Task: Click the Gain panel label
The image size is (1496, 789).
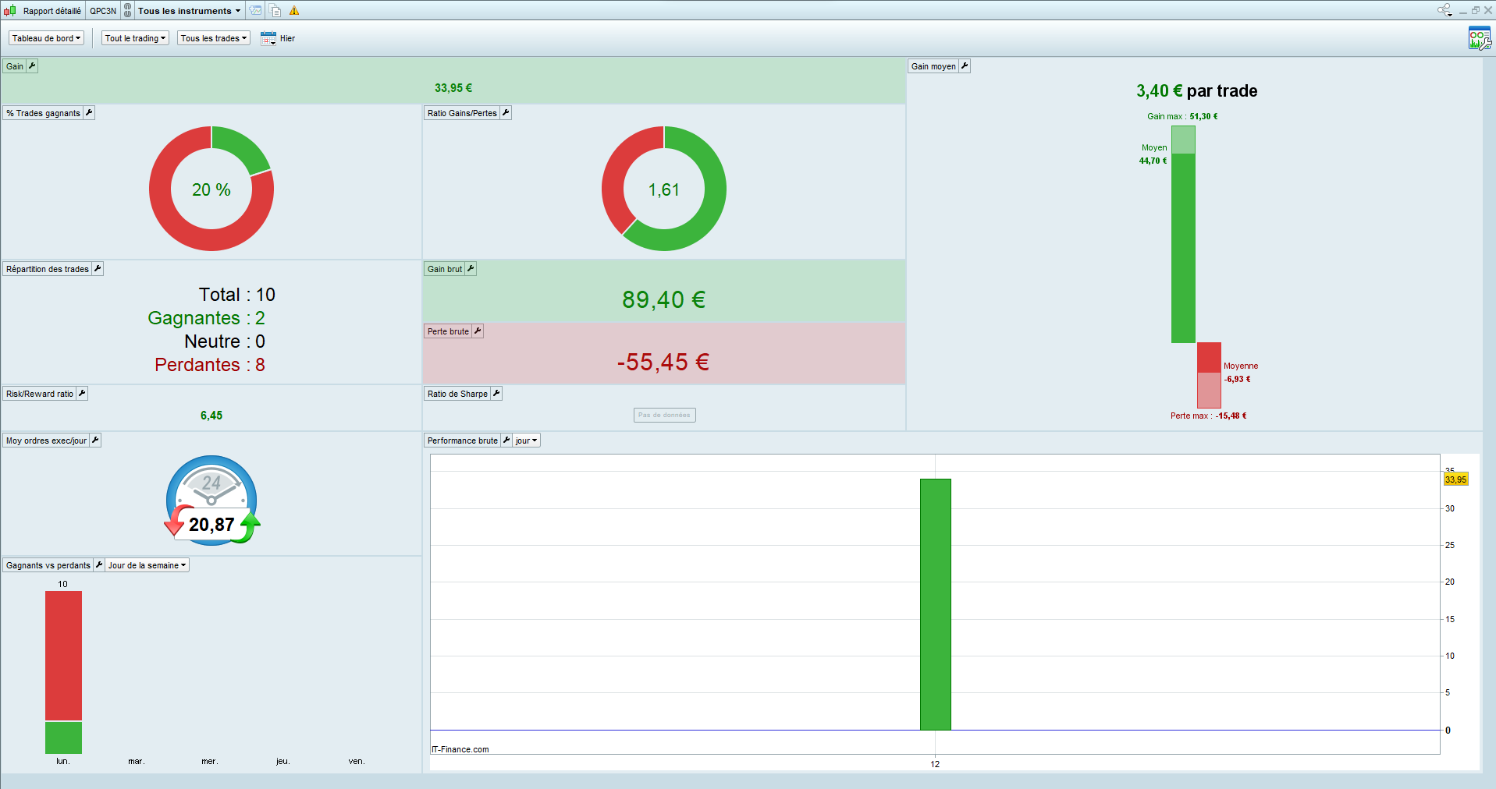Action: (x=15, y=66)
